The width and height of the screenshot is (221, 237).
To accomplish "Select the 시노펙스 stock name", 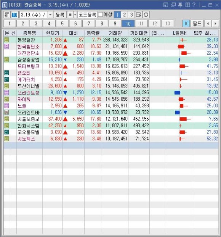I will point(26,139).
